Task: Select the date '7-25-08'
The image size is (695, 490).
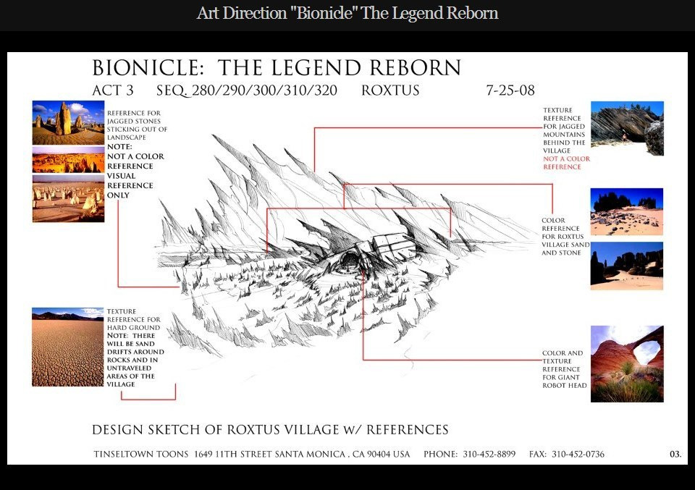Action: (x=510, y=90)
